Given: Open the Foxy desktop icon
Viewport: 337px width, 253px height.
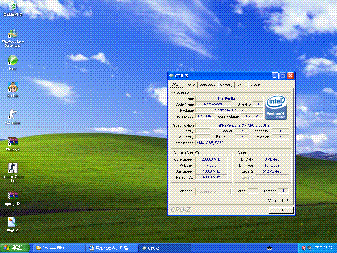Looking at the screenshot, I should point(13,60).
